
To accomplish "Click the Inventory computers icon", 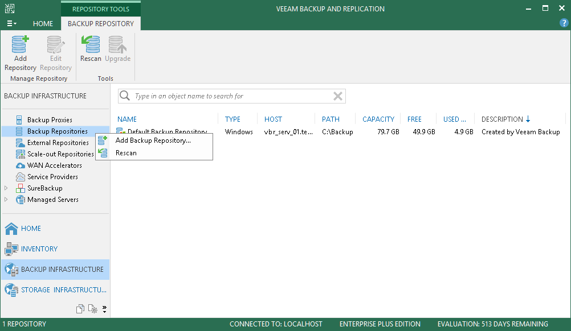I will click(11, 249).
